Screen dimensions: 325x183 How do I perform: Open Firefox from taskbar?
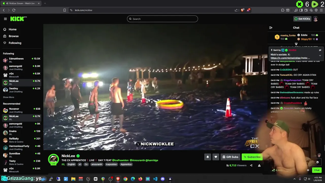(140, 179)
